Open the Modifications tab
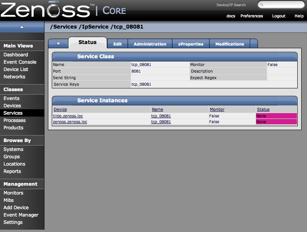 pyautogui.click(x=230, y=44)
